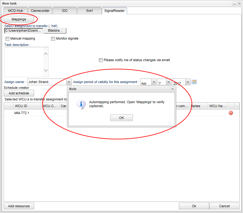The height and width of the screenshot is (213, 243).
Task: Expand the Assign owner dropdown
Action: point(69,82)
